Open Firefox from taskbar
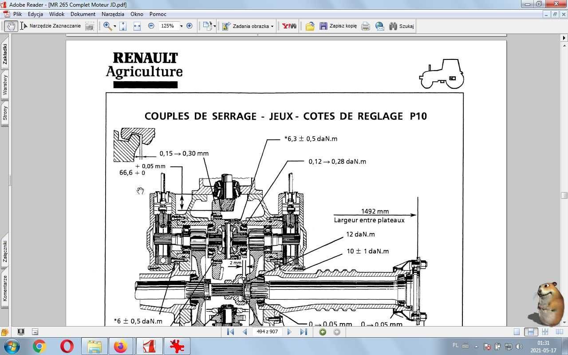The width and height of the screenshot is (568, 355). [x=120, y=346]
